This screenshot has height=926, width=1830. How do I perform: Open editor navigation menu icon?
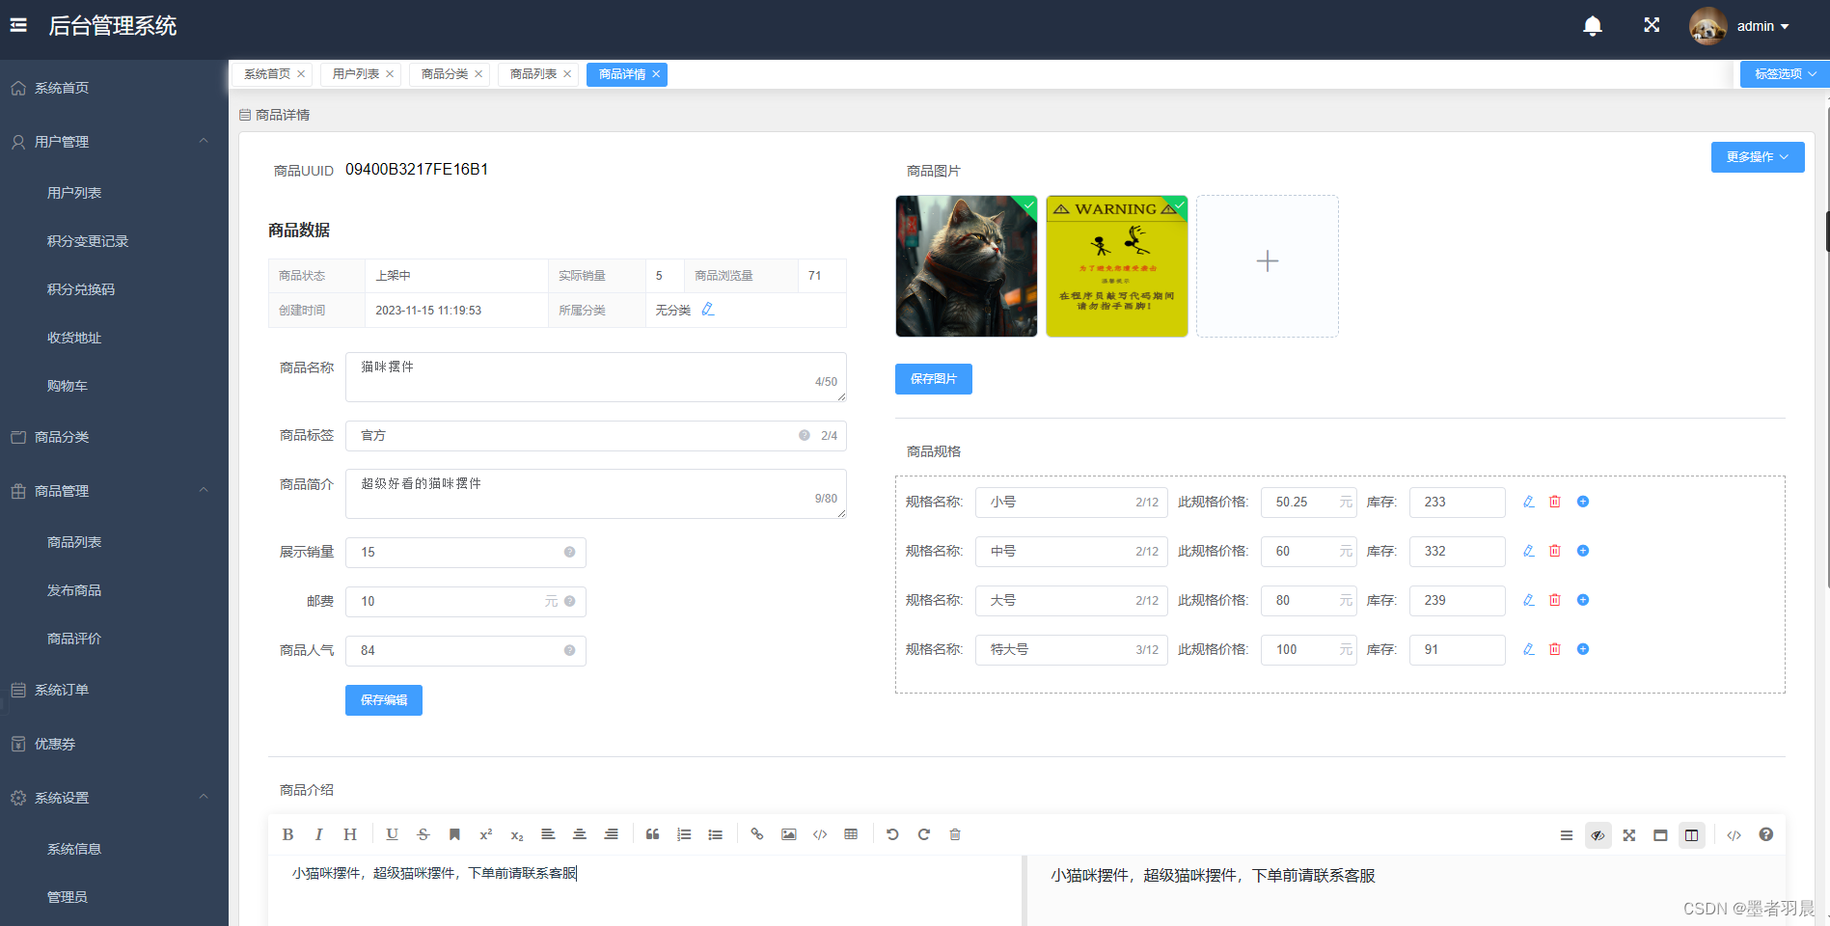point(1567,835)
